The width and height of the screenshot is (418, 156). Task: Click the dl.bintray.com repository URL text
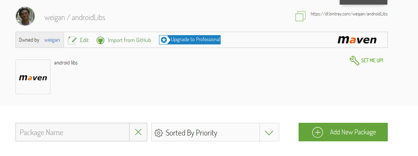[349, 14]
